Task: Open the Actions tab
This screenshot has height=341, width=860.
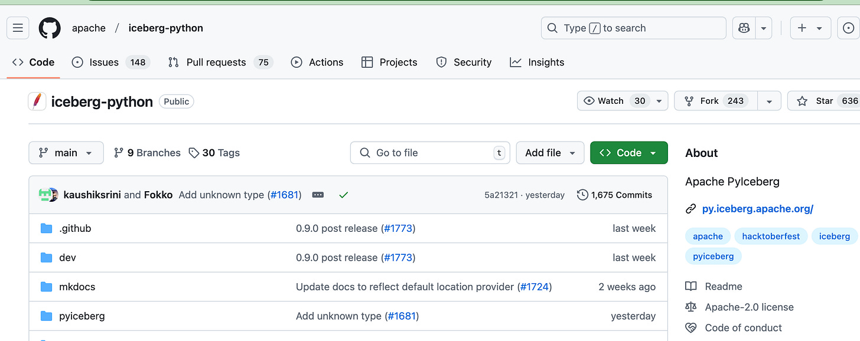Action: (x=317, y=62)
